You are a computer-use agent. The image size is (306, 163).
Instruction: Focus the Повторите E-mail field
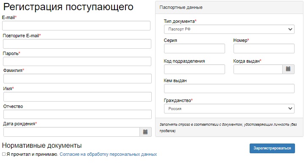pos(77,44)
